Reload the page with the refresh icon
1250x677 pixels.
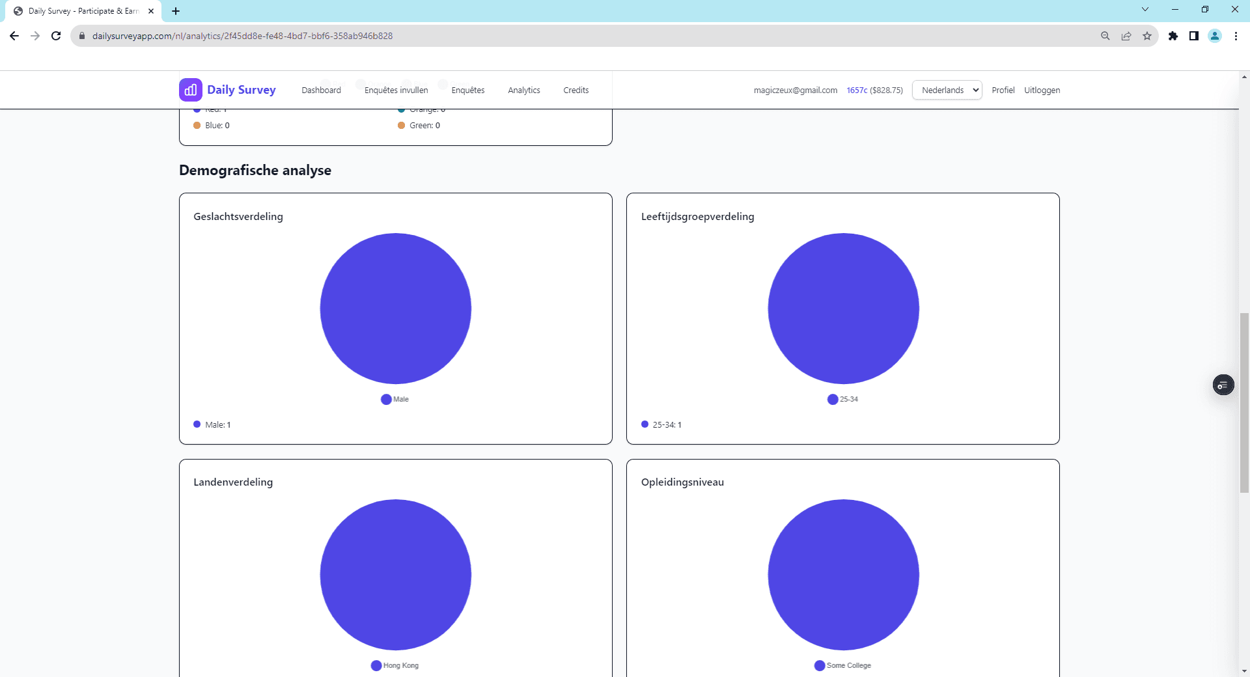(56, 36)
